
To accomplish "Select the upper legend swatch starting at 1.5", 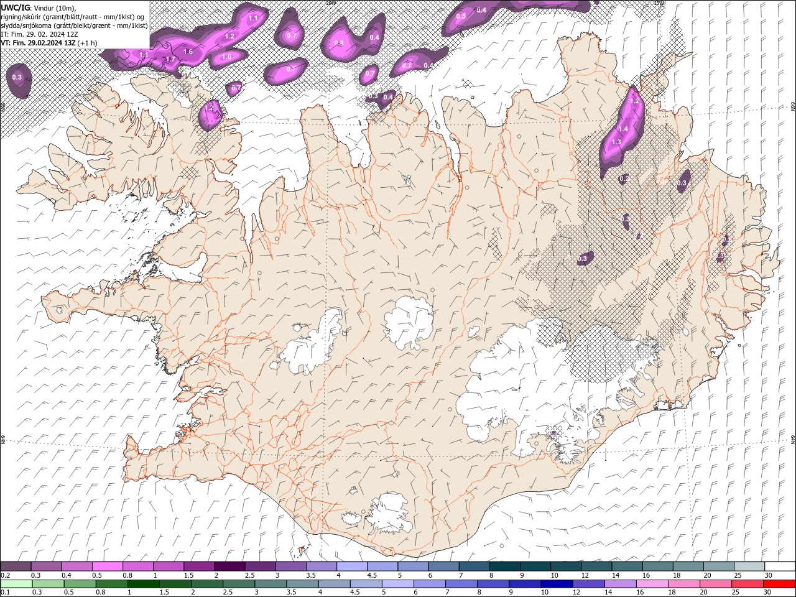I will tap(199, 567).
